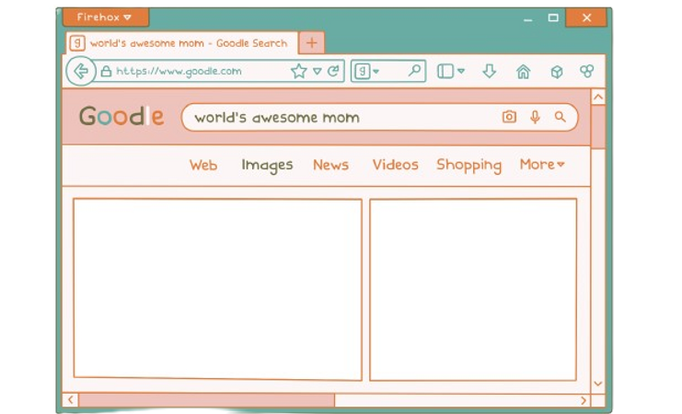Switch to Web results
Viewport: 682px width, 414px height.
click(203, 166)
